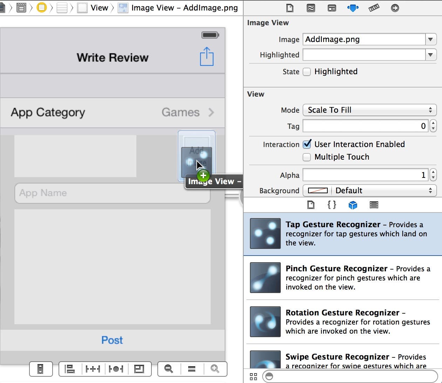Open the File inspector tab
442x383 pixels.
[x=290, y=8]
